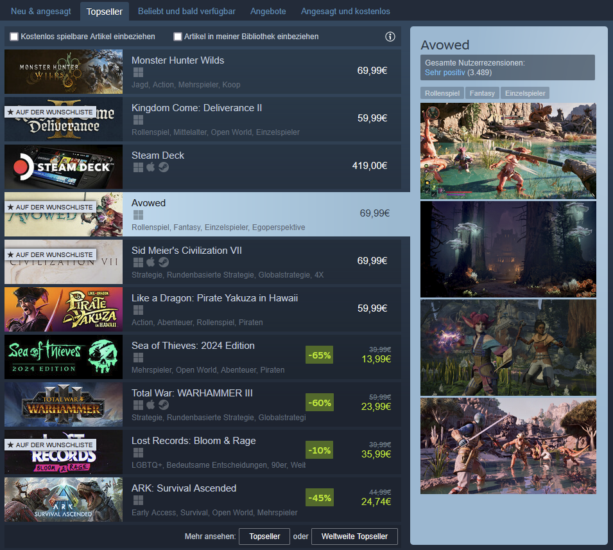Click the Einzelspieler tag in Avowed panel
This screenshot has height=550, width=613.
524,93
